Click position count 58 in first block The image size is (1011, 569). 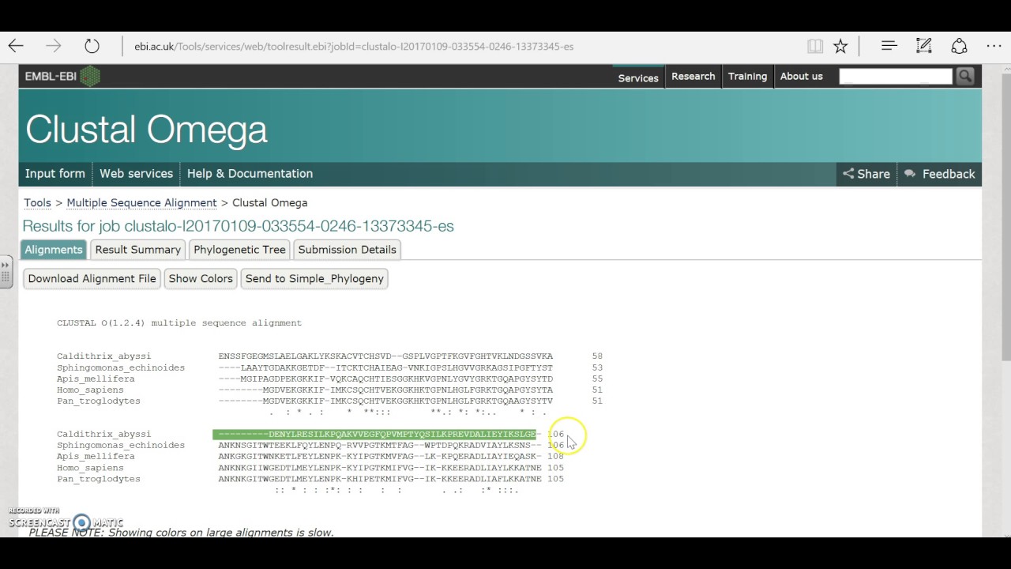(x=597, y=356)
